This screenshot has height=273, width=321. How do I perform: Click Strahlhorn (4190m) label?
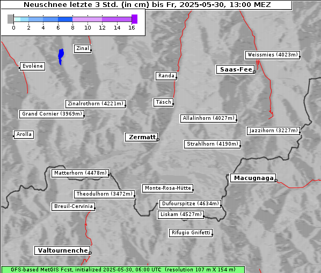pyautogui.click(x=212, y=144)
